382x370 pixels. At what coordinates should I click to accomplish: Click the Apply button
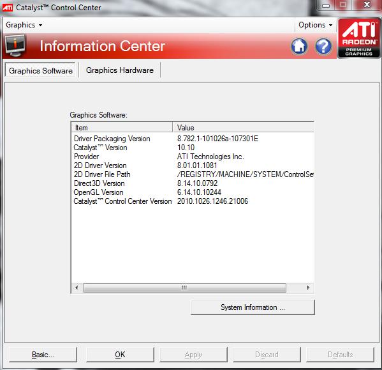(x=193, y=355)
